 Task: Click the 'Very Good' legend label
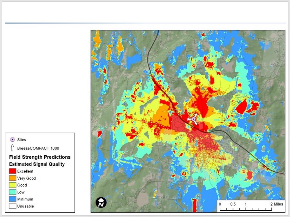pyautogui.click(x=26, y=178)
